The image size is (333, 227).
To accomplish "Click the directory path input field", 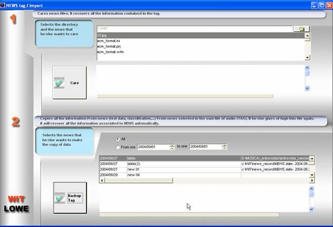I will point(195,28).
